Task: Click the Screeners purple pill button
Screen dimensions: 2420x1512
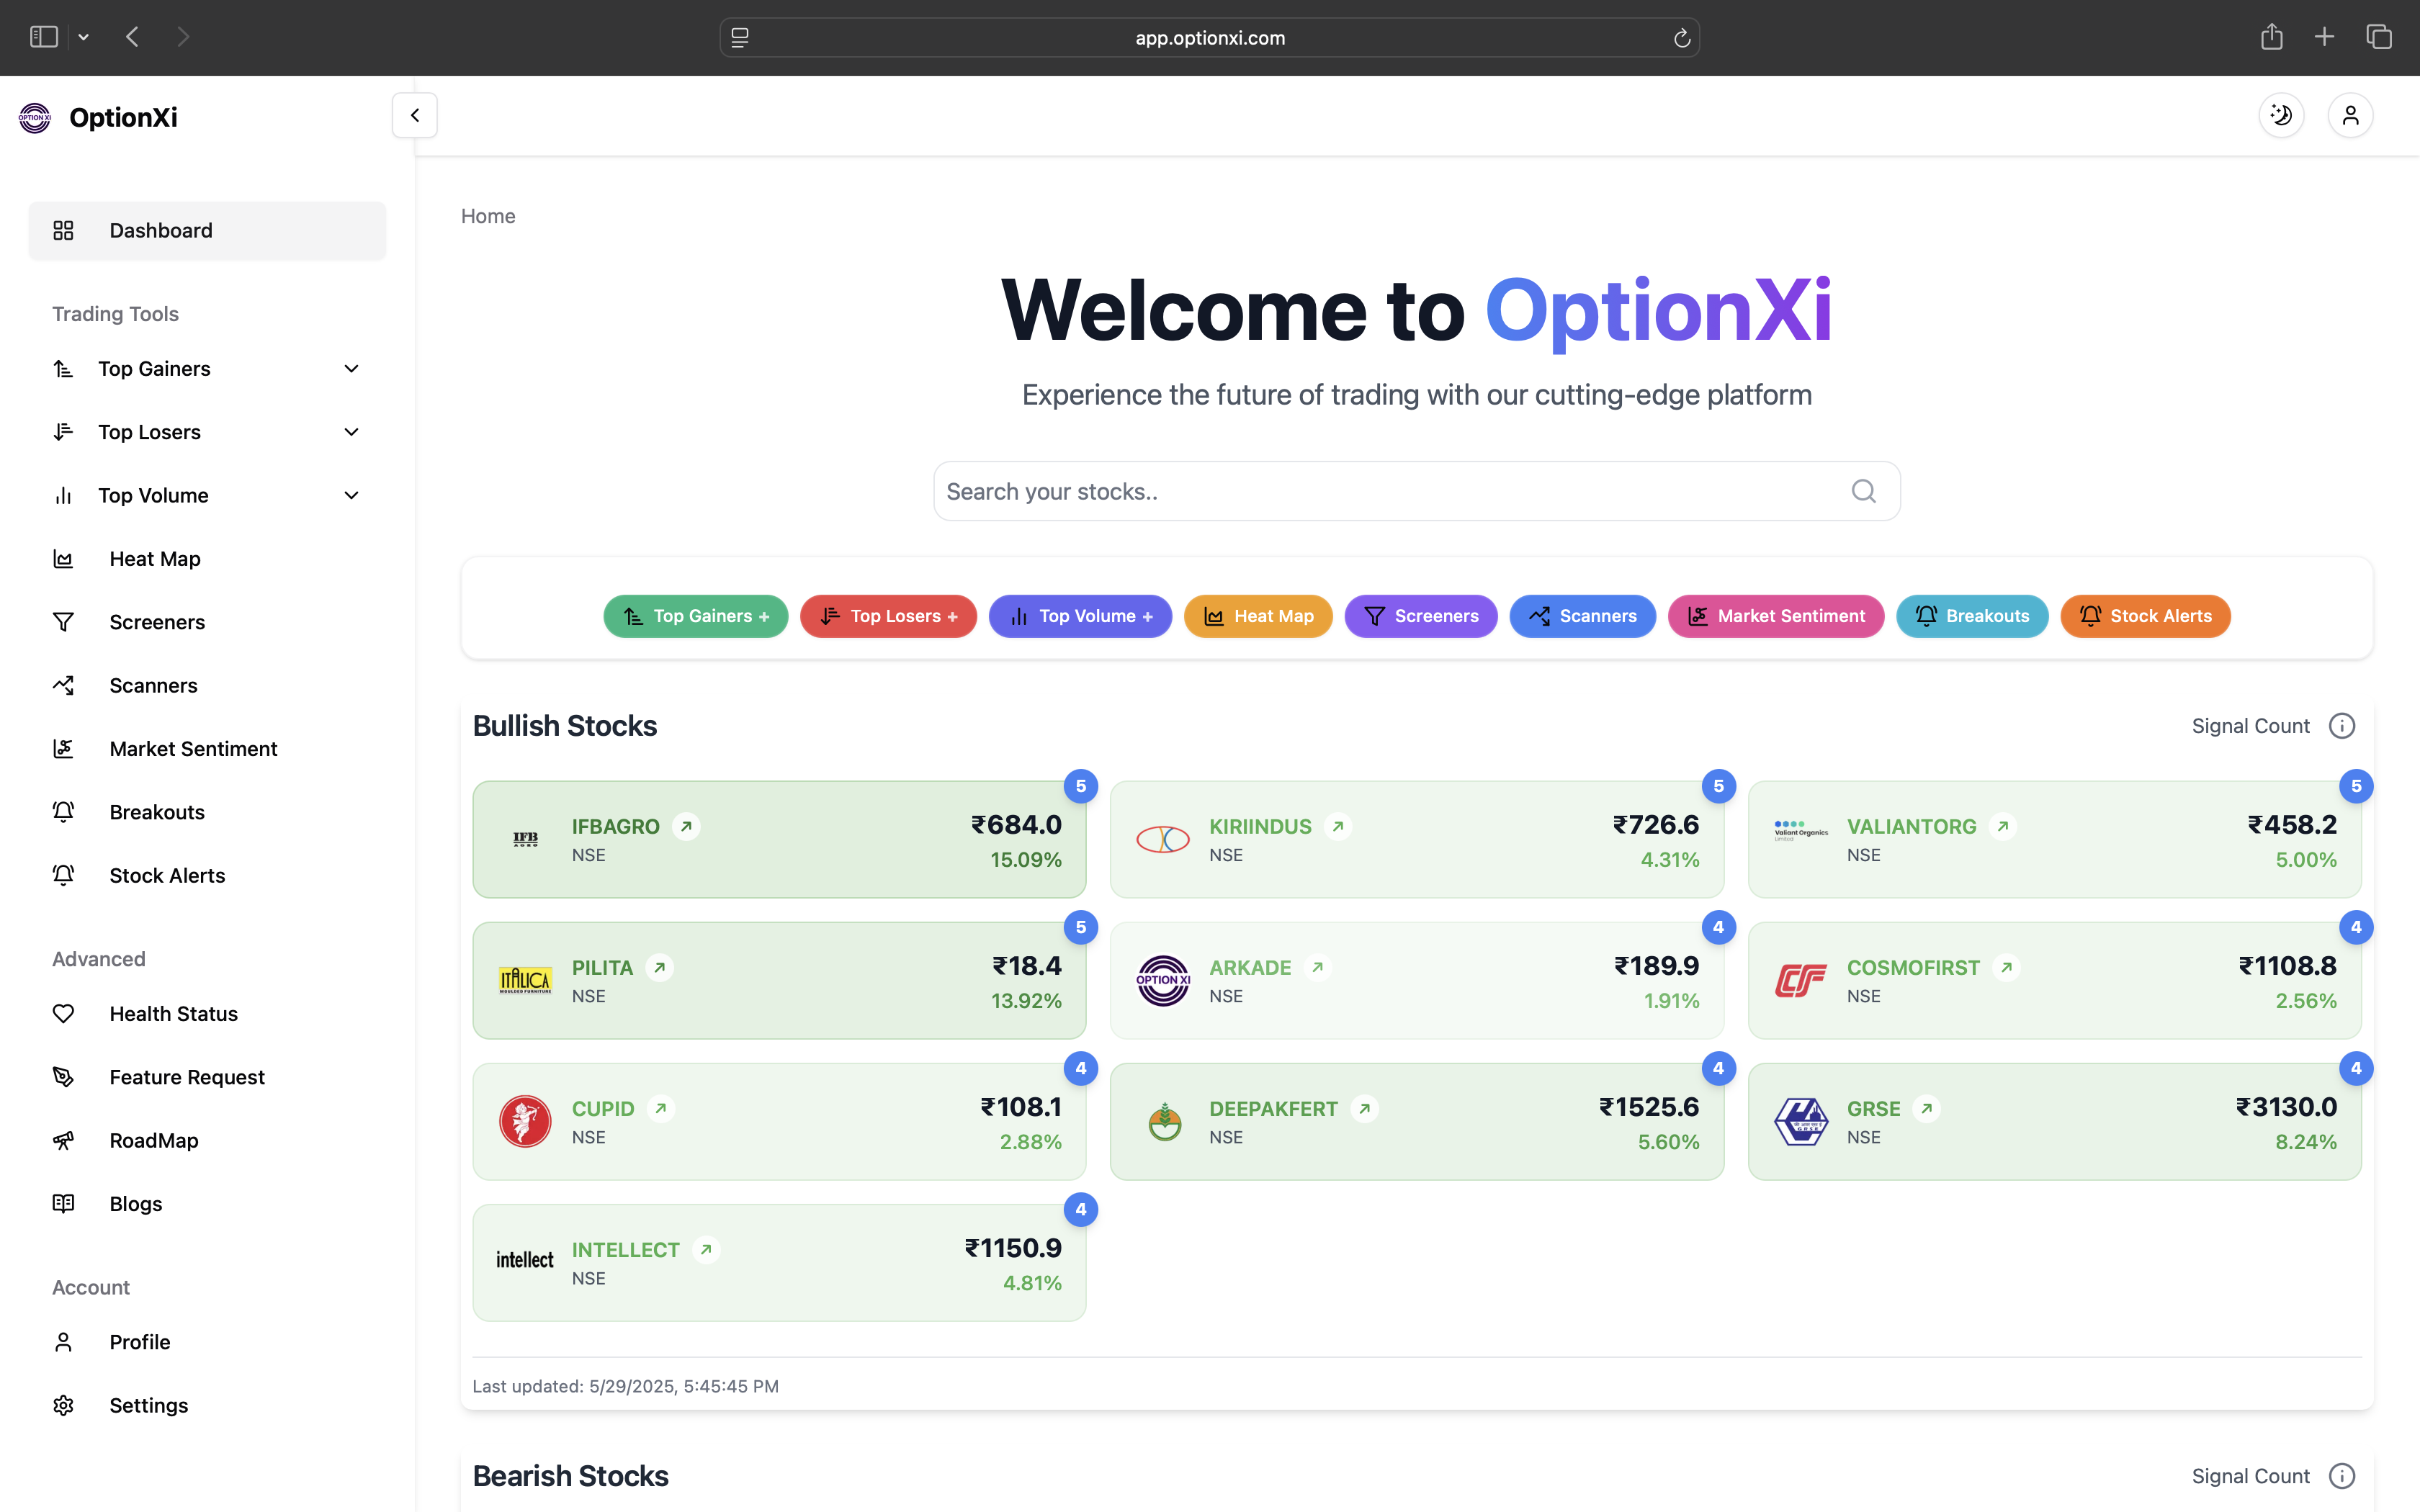Action: pyautogui.click(x=1420, y=616)
